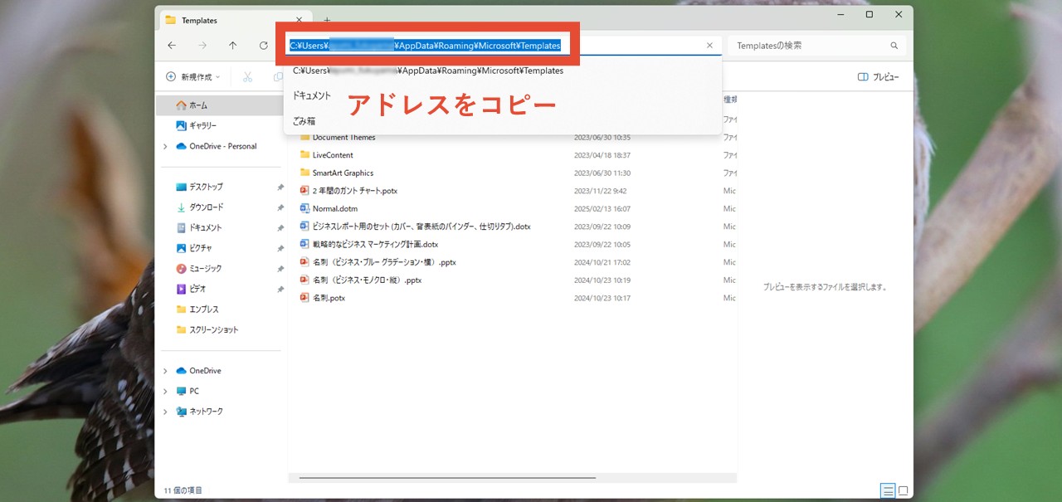This screenshot has width=1062, height=502.
Task: Select the 名刺.potx file
Action: click(x=329, y=298)
